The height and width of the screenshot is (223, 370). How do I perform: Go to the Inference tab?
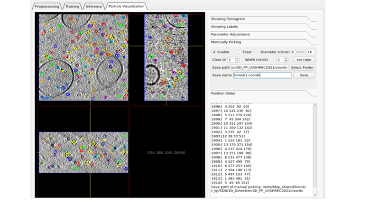95,7
